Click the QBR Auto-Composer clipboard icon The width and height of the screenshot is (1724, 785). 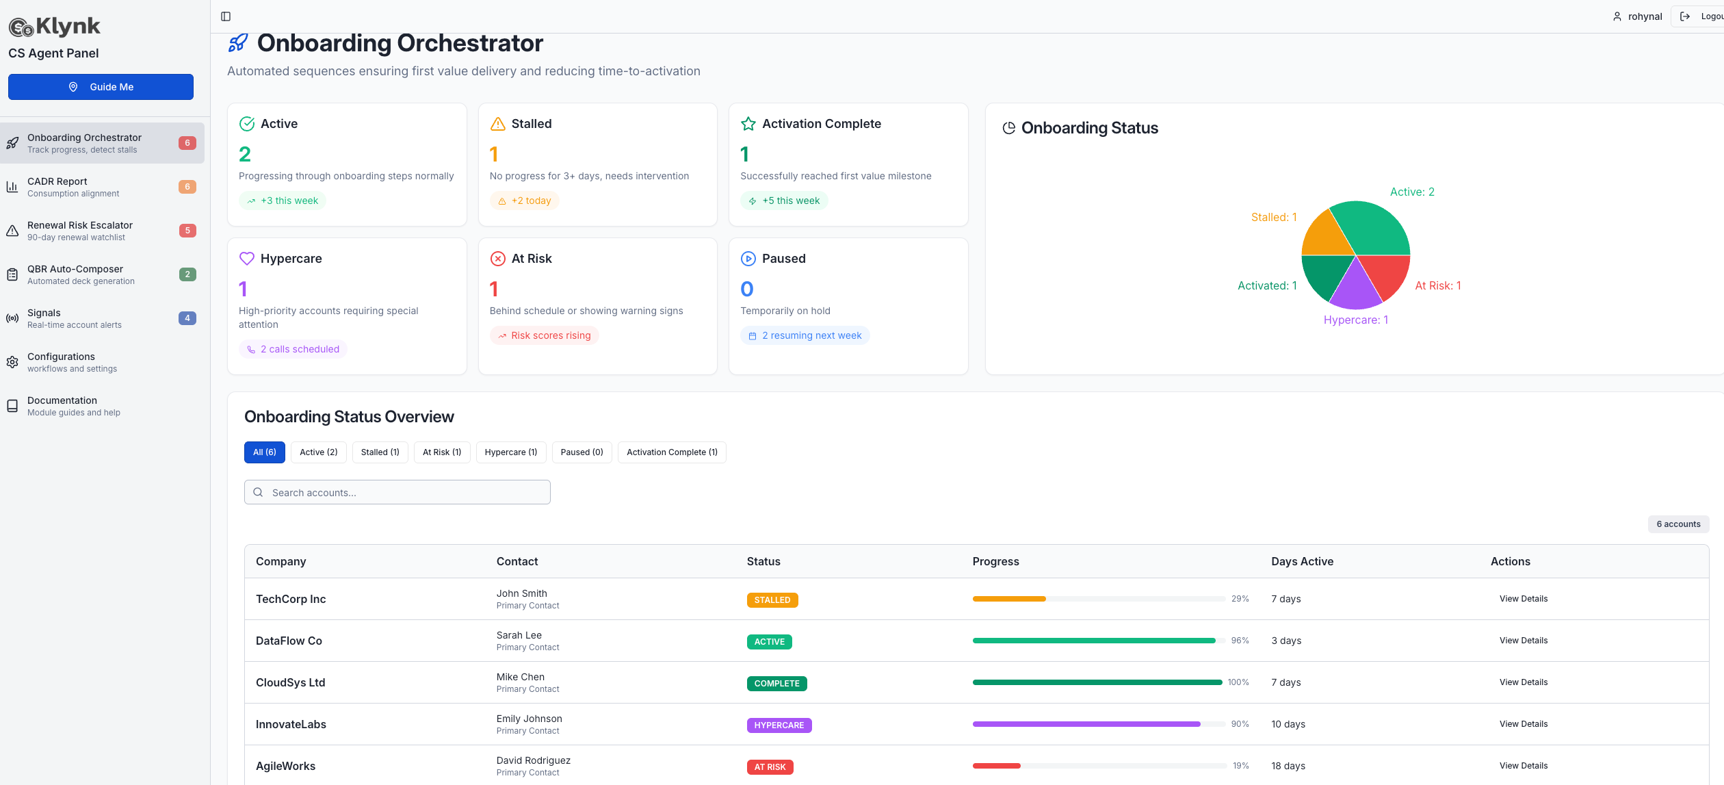(12, 275)
